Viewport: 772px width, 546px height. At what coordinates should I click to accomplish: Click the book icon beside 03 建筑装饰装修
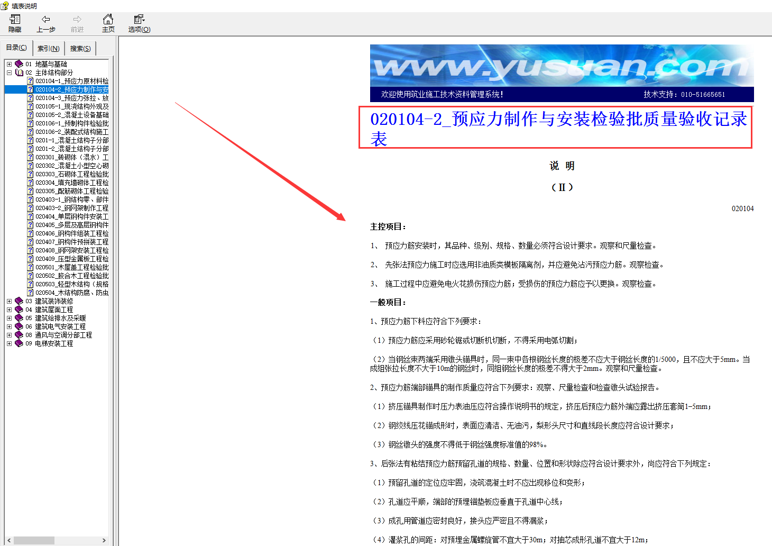[19, 301]
